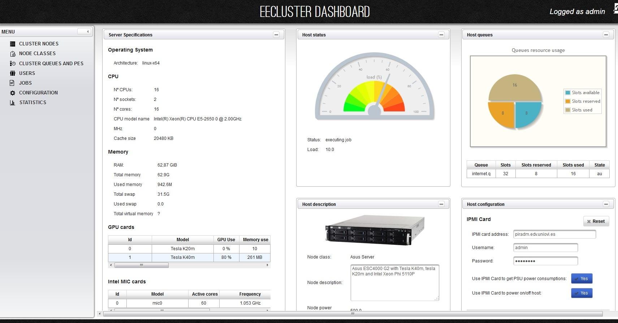The width and height of the screenshot is (618, 323).
Task: Open CONFIGURATION section
Action: [x=38, y=93]
